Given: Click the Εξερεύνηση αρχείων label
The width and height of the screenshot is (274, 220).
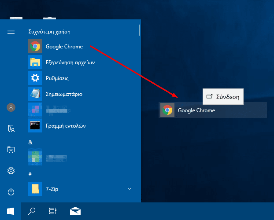Looking at the screenshot, I should pos(70,62).
